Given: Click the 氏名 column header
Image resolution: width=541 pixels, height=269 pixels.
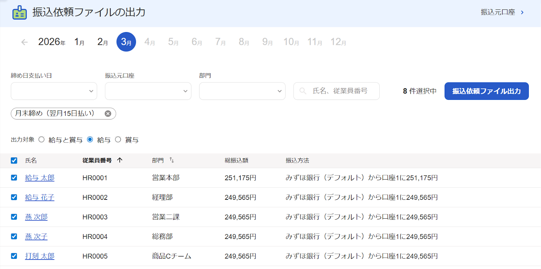Looking at the screenshot, I should click(x=31, y=160).
